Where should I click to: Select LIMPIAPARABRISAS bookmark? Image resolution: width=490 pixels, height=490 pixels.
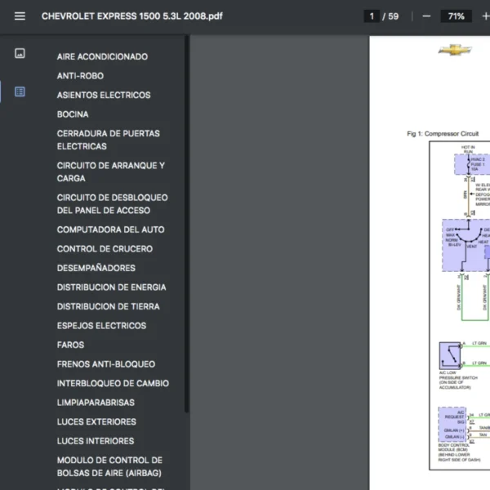[x=96, y=403]
